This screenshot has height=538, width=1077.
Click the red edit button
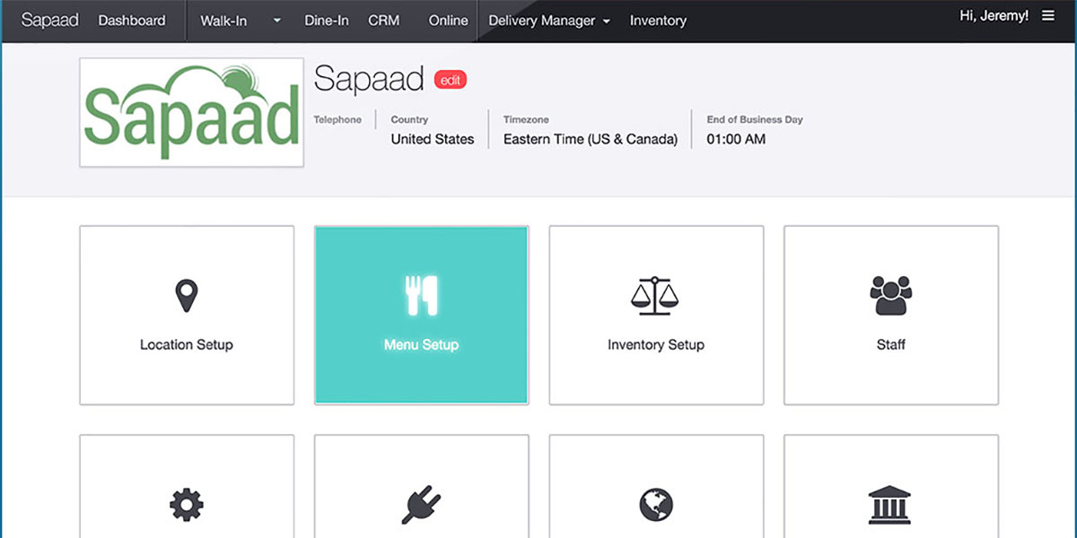pyautogui.click(x=451, y=80)
